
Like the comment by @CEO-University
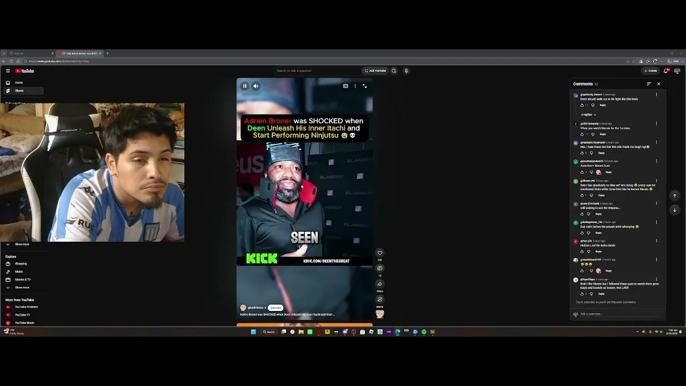(582, 134)
